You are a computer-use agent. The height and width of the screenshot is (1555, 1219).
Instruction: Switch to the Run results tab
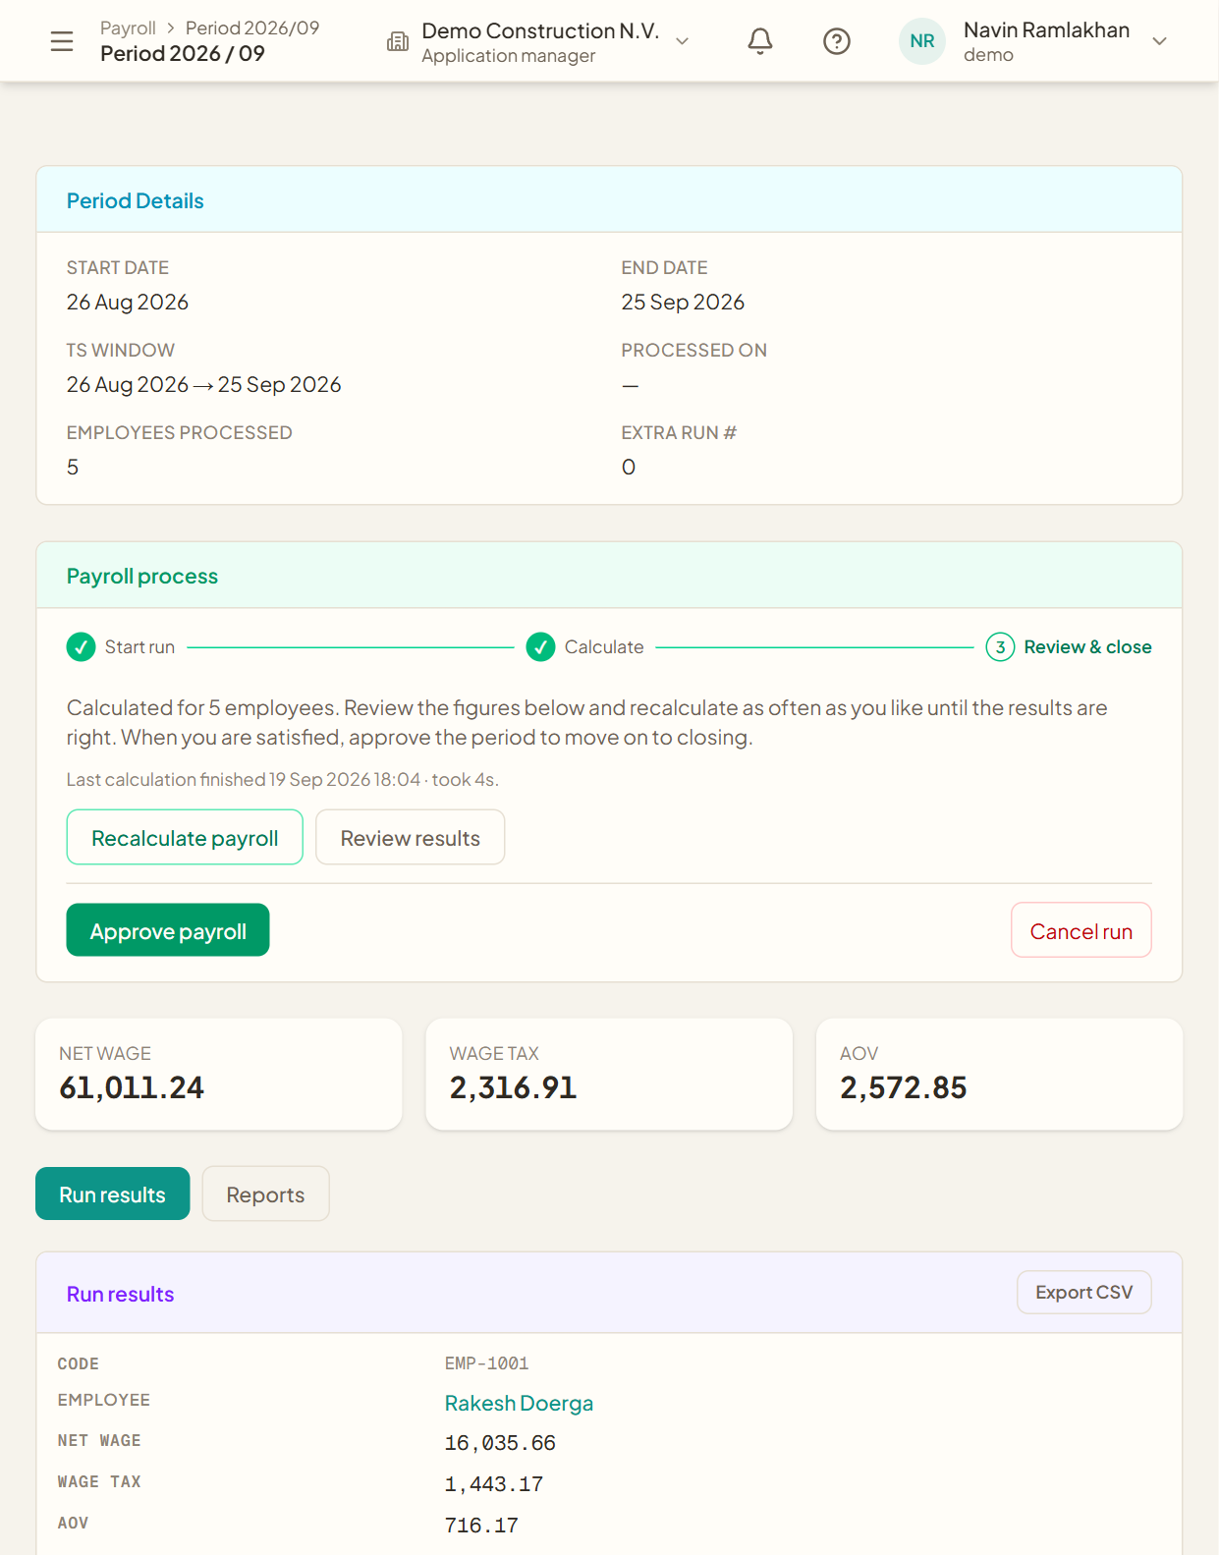(x=113, y=1194)
